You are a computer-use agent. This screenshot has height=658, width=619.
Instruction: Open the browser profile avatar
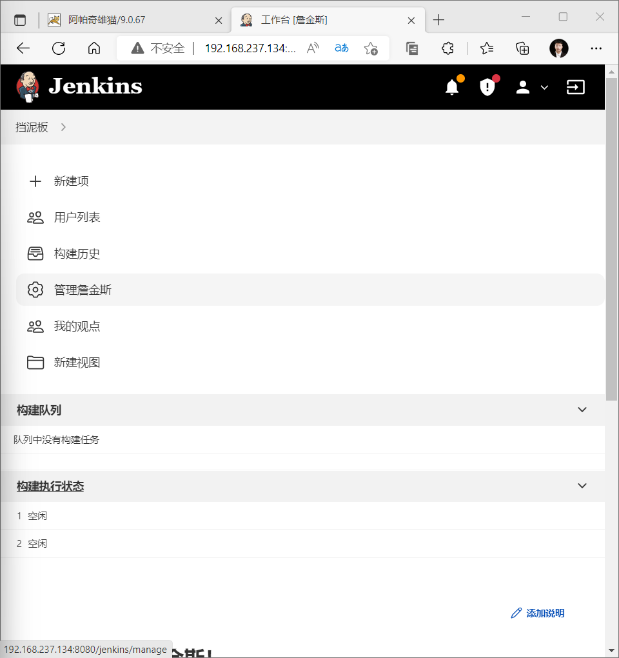tap(558, 48)
